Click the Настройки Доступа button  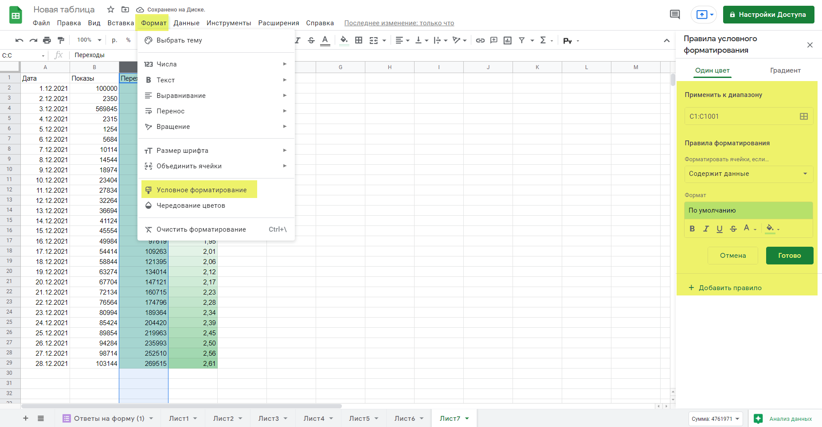click(x=768, y=15)
